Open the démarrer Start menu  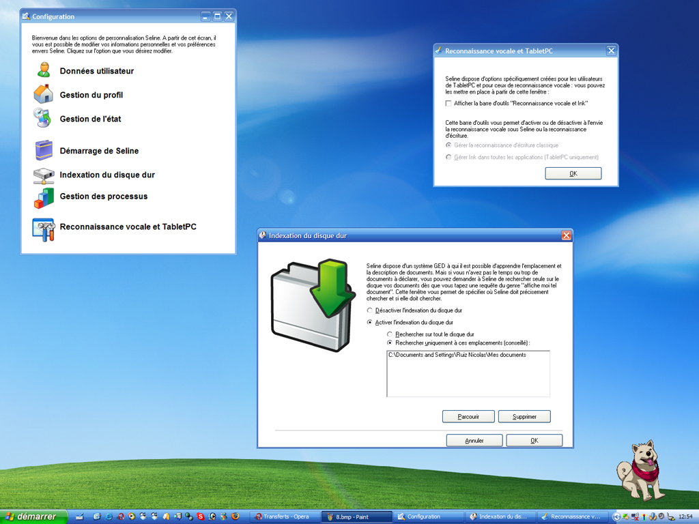(33, 517)
